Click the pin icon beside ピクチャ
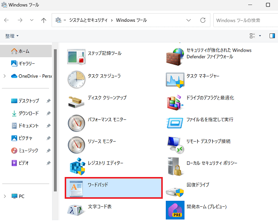Screen dimensions: 278x221 49,138
